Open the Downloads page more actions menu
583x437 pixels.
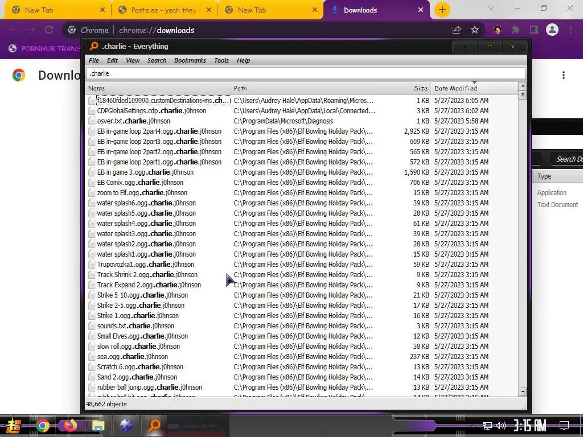click(x=564, y=76)
